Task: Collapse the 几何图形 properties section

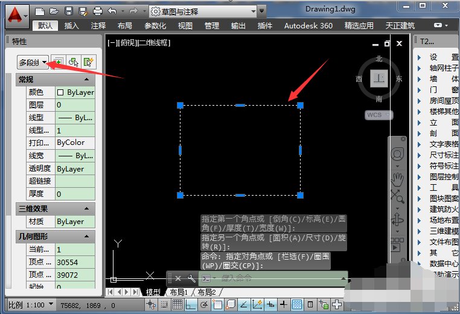Action: pyautogui.click(x=86, y=236)
